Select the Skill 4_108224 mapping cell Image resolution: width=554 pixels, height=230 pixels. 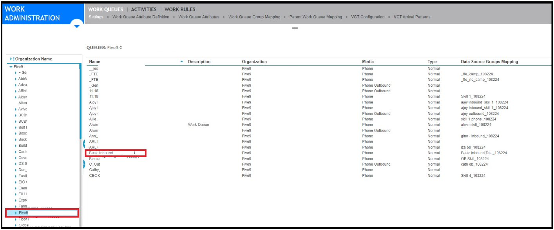point(473,176)
